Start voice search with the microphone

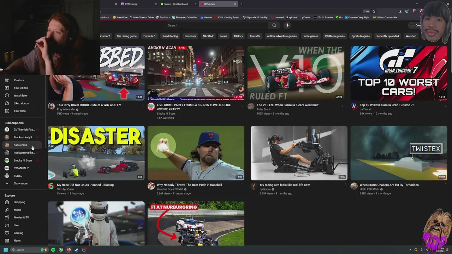(x=287, y=25)
